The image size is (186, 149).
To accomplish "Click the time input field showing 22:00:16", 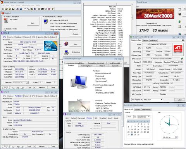I will coord(169,137).
